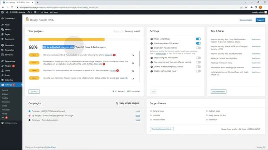Collapse the admin sidebar menu
268x150 pixels.
(9, 123)
